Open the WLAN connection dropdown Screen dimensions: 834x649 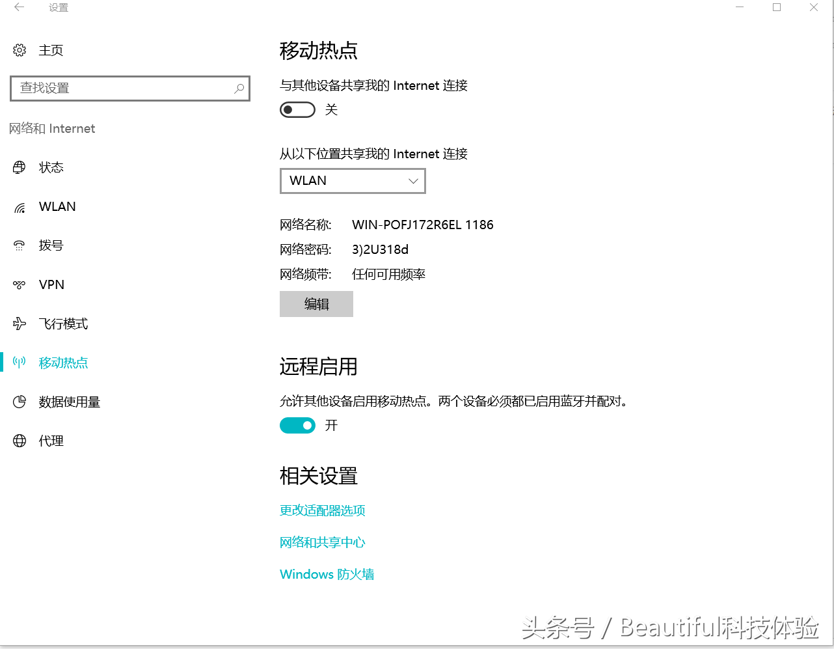pos(353,181)
